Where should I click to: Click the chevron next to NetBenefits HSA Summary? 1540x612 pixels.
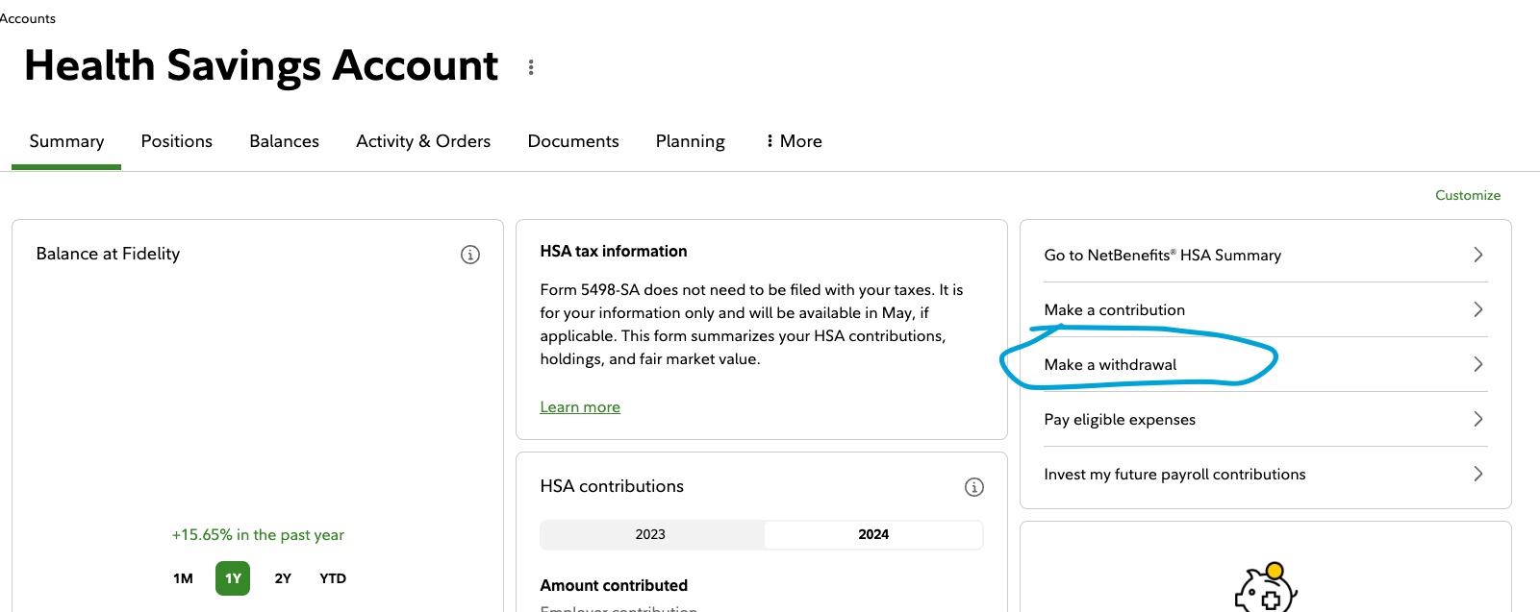point(1478,255)
